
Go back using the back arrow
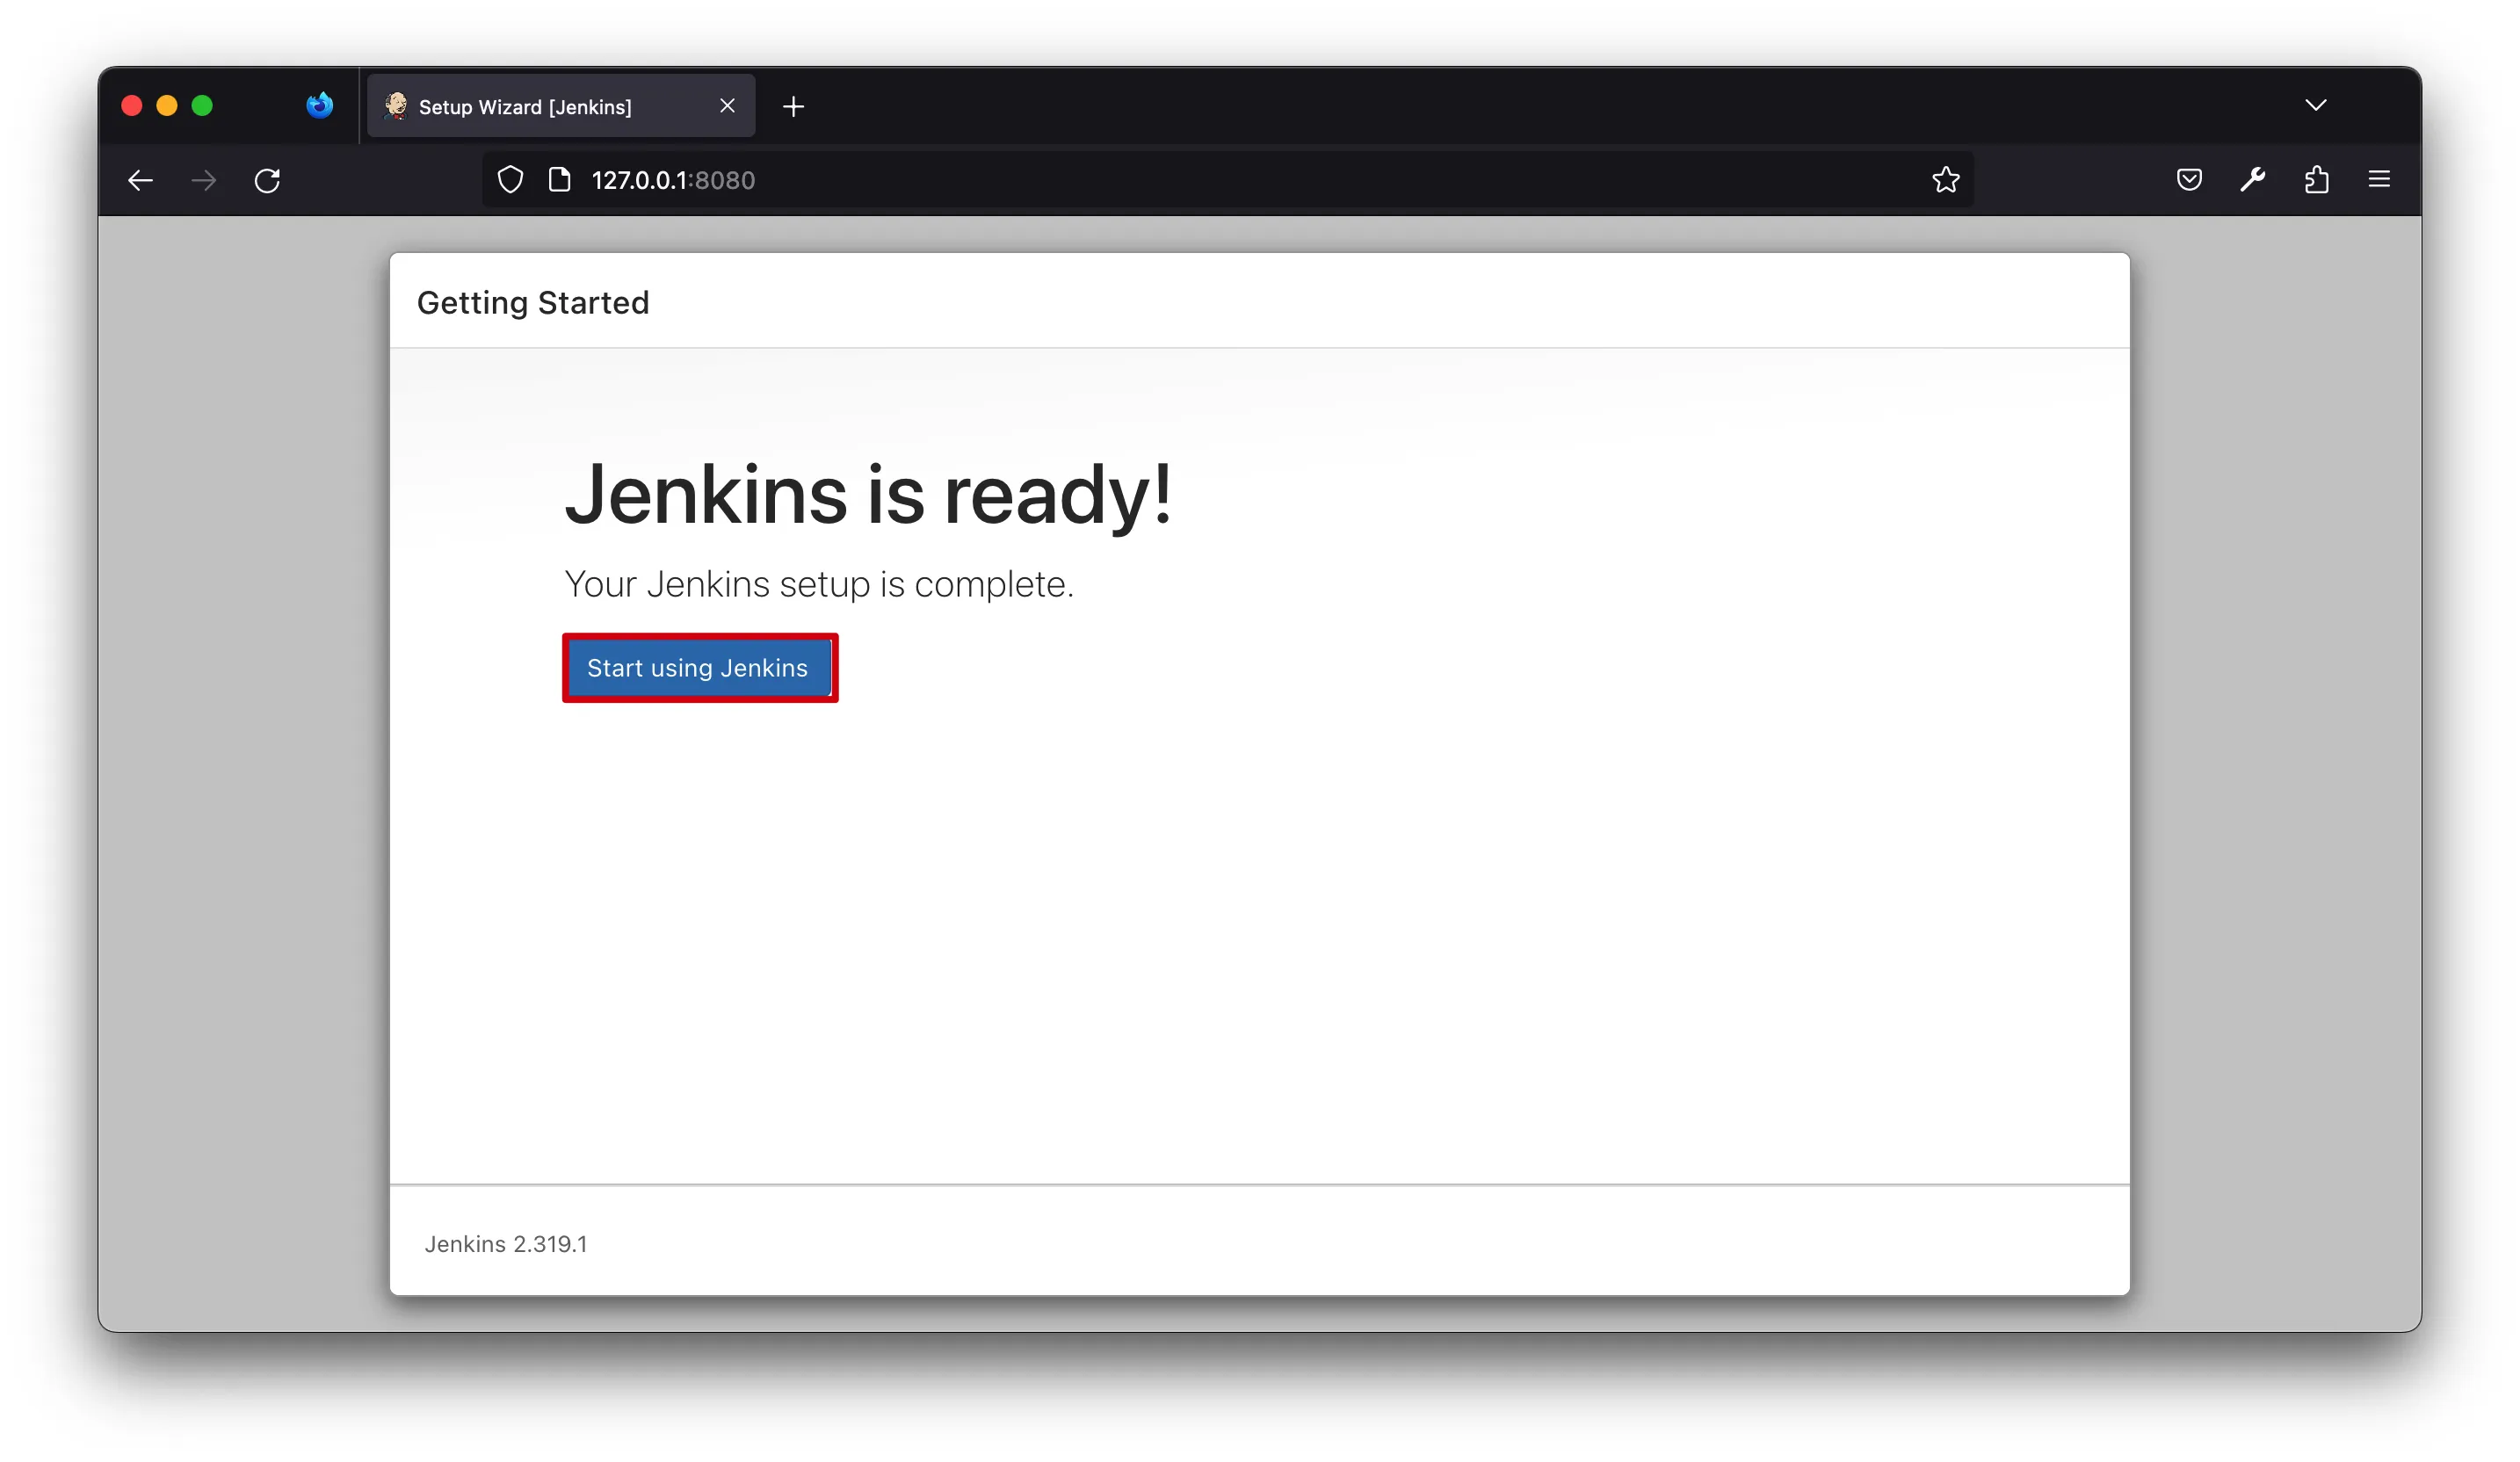[x=141, y=180]
